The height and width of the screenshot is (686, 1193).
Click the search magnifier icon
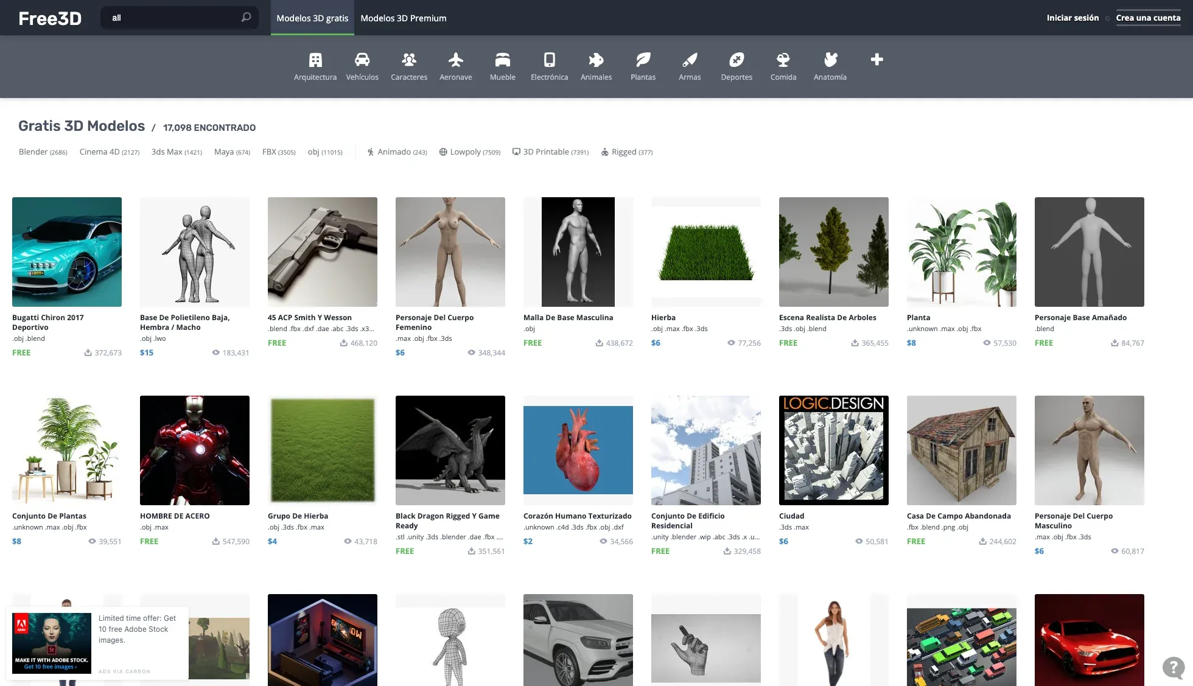246,17
